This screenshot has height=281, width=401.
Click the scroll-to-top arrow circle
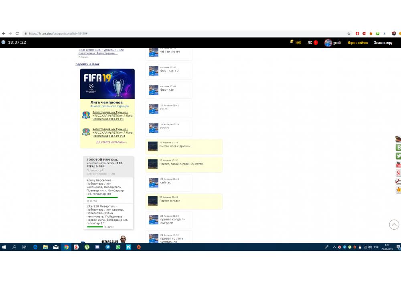click(394, 224)
